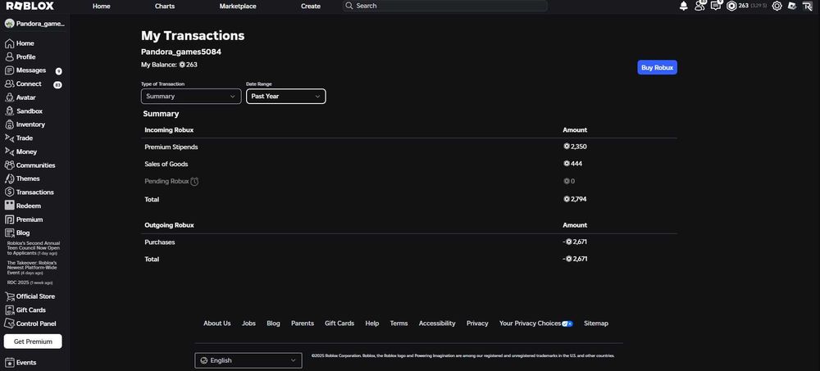820x371 pixels.
Task: Open friend requests icon in top bar
Action: pyautogui.click(x=699, y=6)
